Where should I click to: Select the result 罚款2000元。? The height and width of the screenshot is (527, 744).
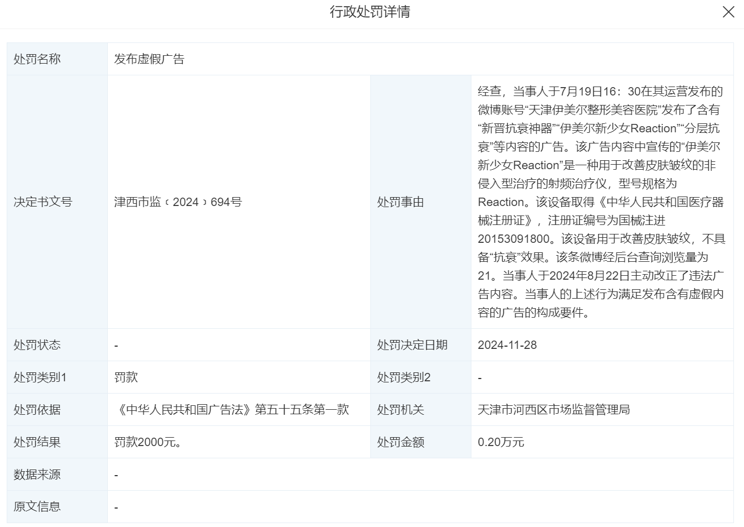(147, 442)
